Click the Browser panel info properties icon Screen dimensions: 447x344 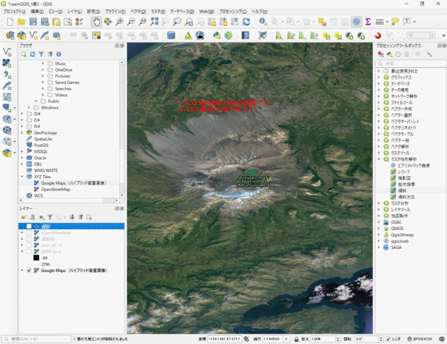coord(59,55)
